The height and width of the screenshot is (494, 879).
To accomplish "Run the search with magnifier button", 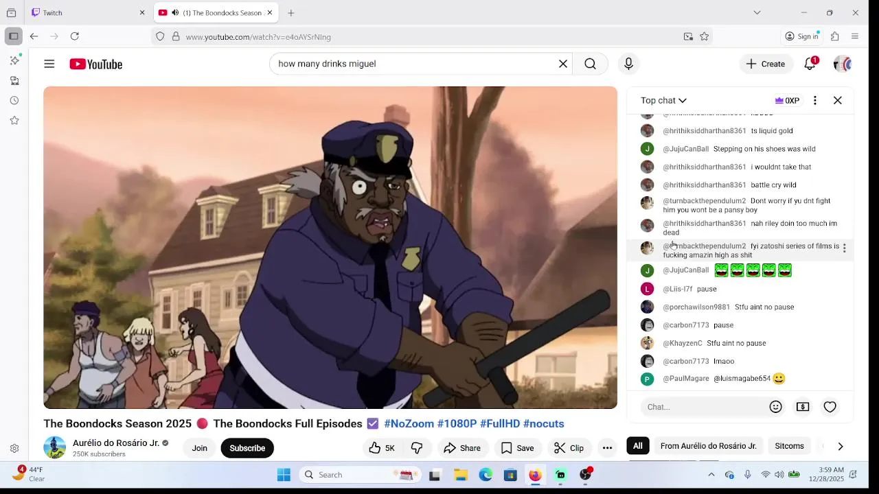I will (x=590, y=64).
